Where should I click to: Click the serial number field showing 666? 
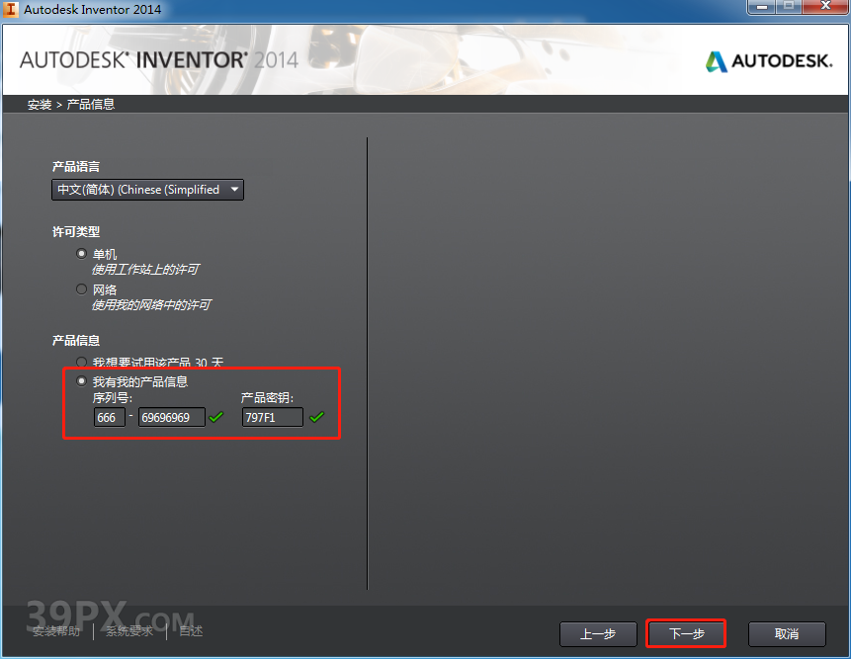tap(107, 417)
